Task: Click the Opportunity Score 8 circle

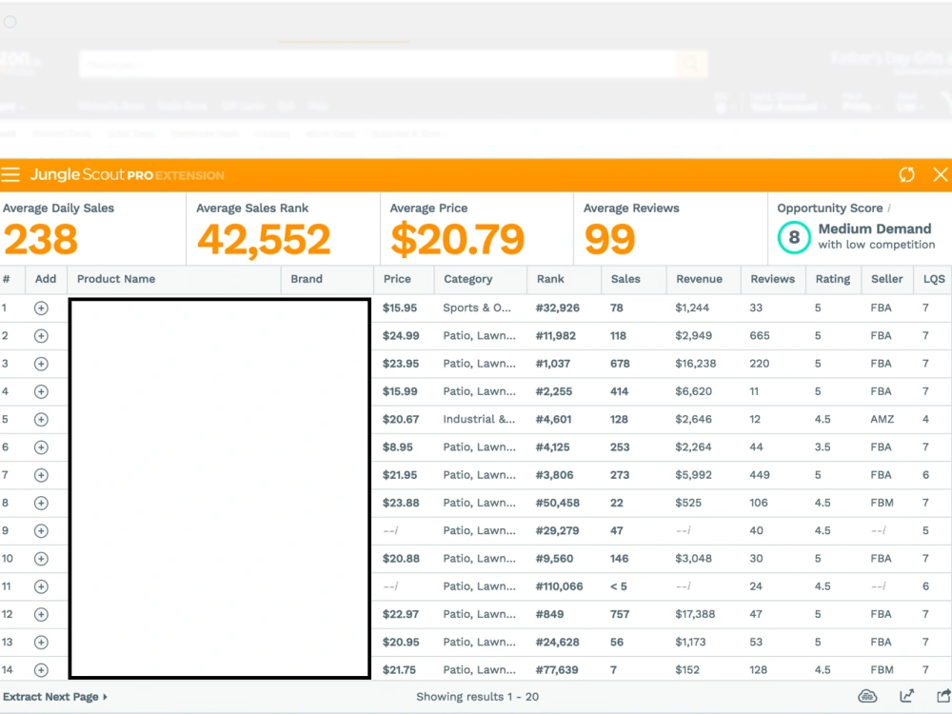Action: click(x=794, y=237)
